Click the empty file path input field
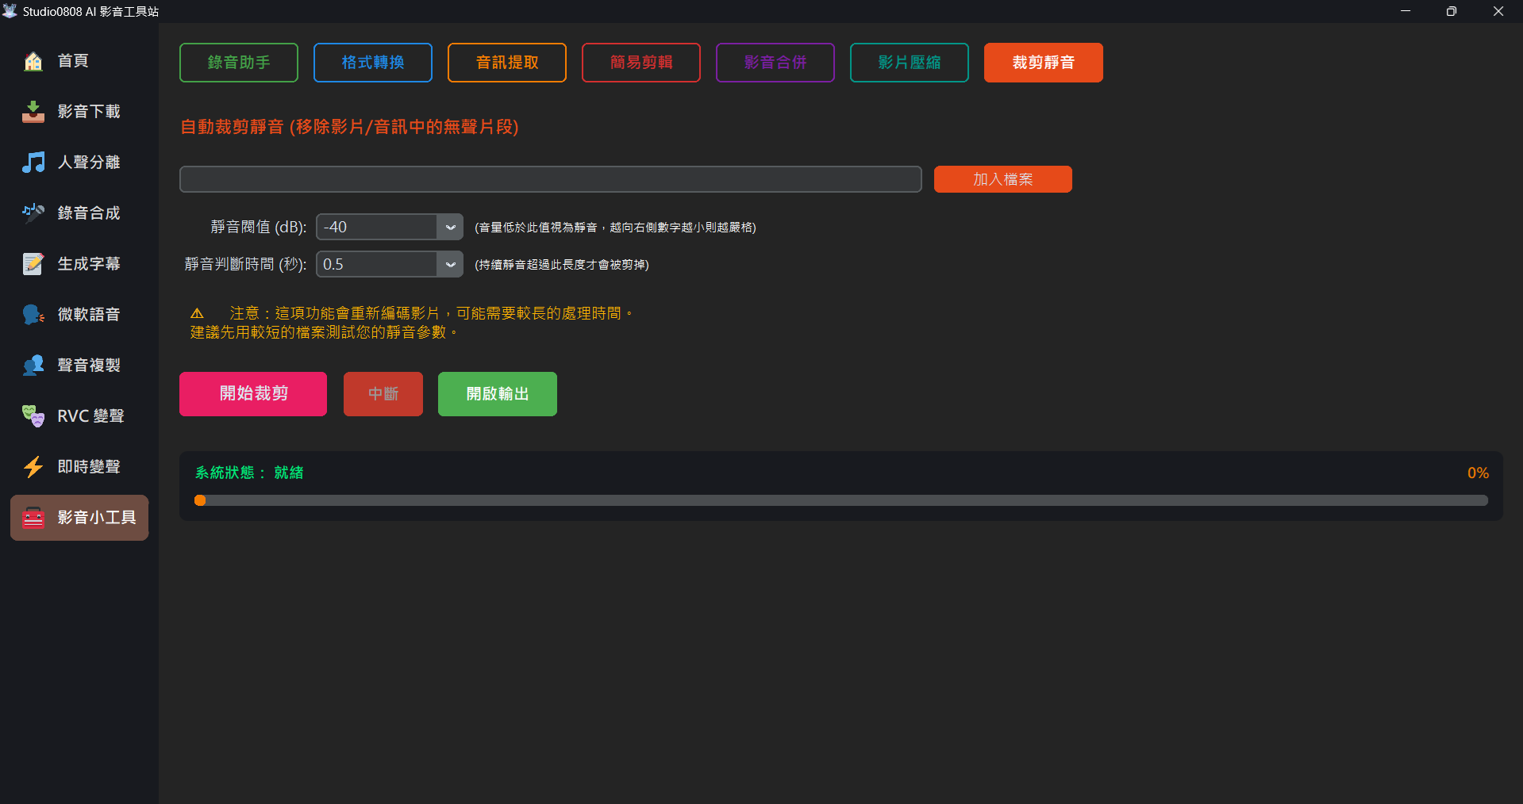 tap(551, 179)
